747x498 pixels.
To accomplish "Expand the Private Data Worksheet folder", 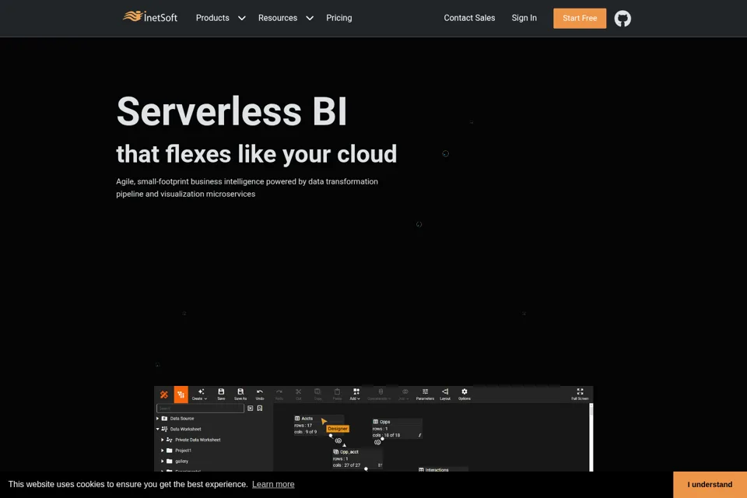I will click(x=163, y=440).
